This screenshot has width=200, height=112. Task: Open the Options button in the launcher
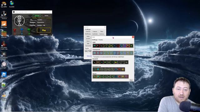[47, 16]
